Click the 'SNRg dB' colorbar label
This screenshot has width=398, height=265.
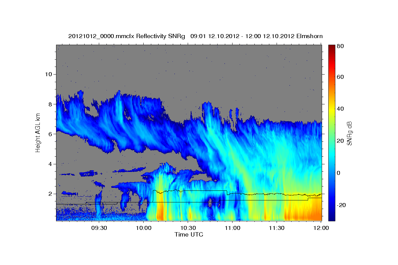[x=349, y=133]
